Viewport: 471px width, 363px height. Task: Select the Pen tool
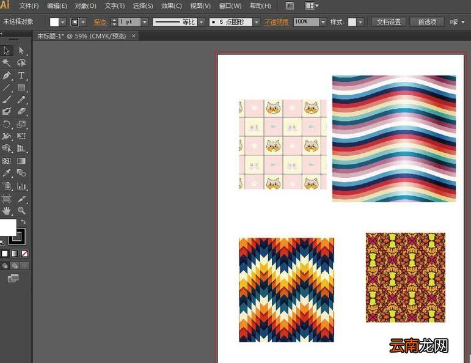click(7, 75)
